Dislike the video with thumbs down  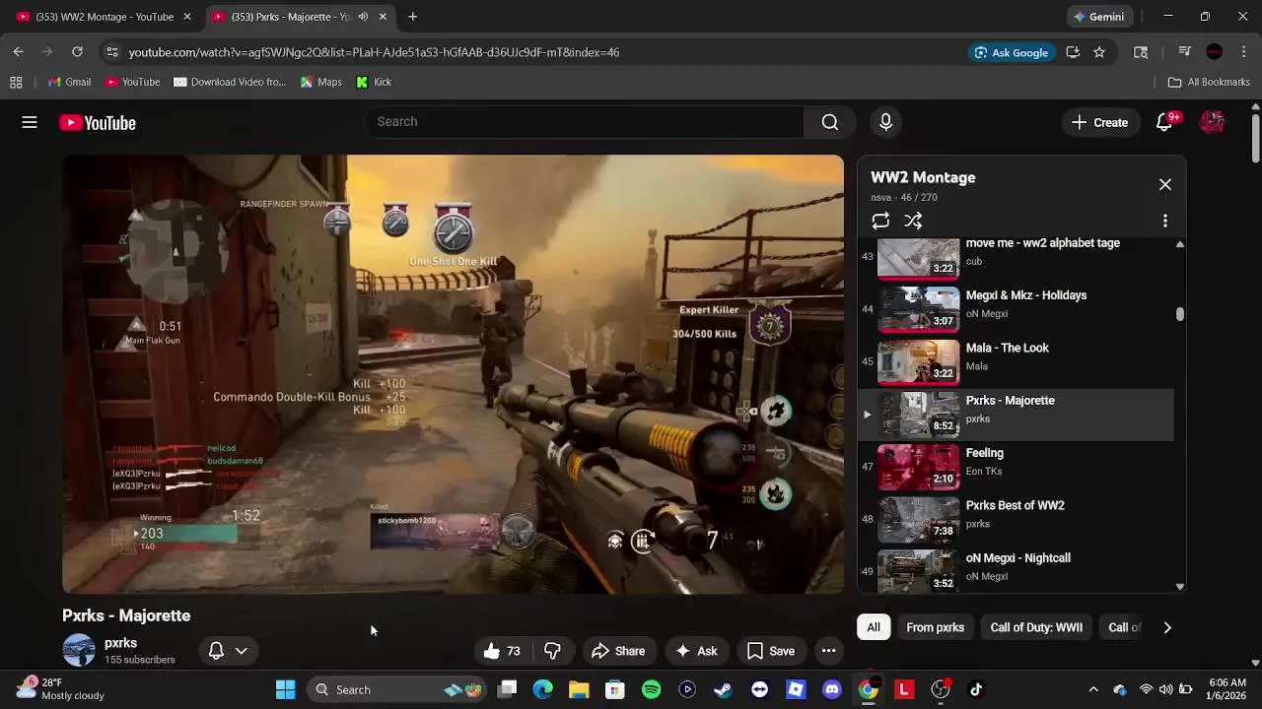pos(552,651)
